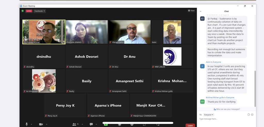The height and width of the screenshot is (127, 264).
Task: Click 'Who can see your messages?' link
Action: point(227,109)
